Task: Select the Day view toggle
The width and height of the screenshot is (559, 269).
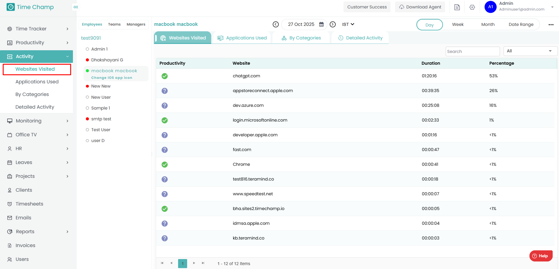Action: [429, 25]
